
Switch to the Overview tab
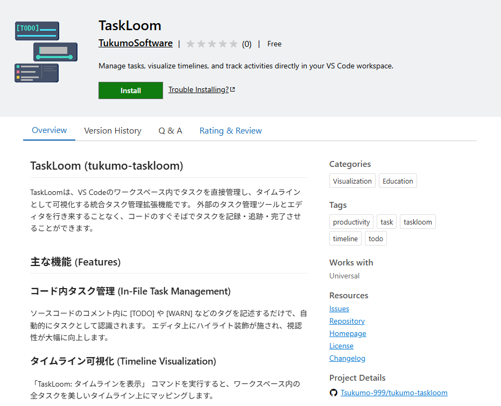click(x=49, y=130)
